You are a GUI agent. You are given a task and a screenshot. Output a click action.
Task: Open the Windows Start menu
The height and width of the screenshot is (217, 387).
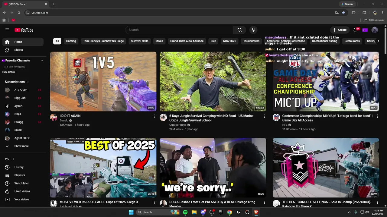(131, 212)
